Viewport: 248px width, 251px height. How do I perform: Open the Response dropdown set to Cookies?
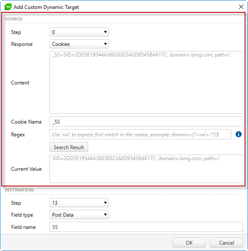click(79, 44)
